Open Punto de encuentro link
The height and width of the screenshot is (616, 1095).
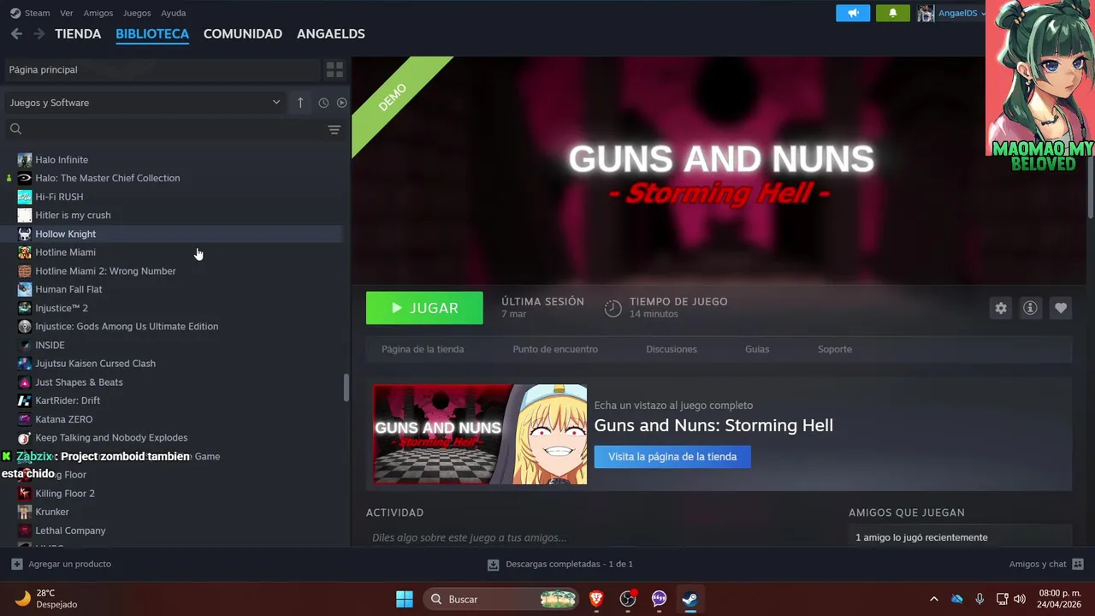click(555, 349)
